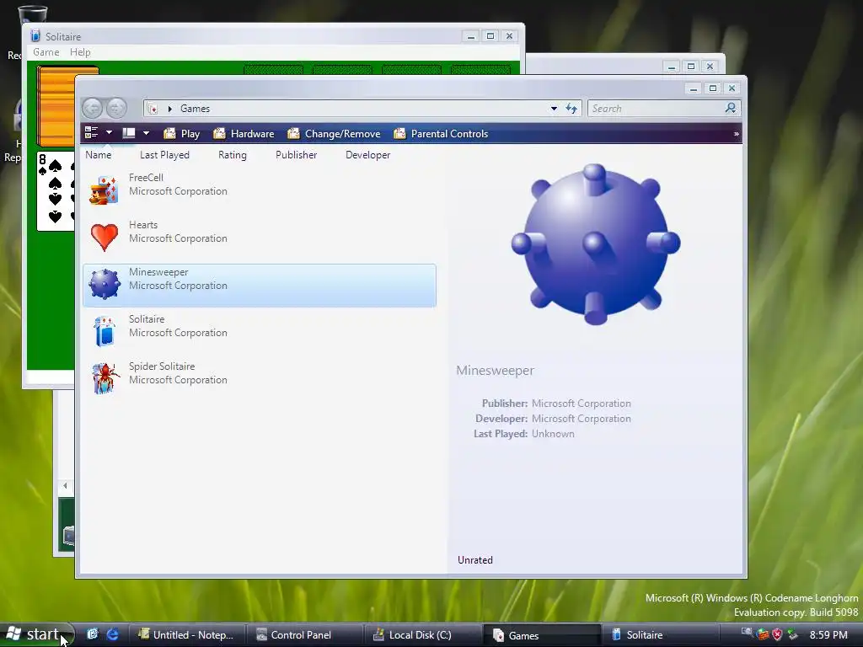Sort by the Developer column

(367, 155)
